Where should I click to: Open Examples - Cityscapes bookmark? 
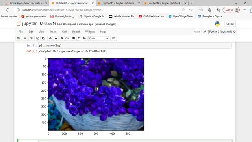pos(211,17)
